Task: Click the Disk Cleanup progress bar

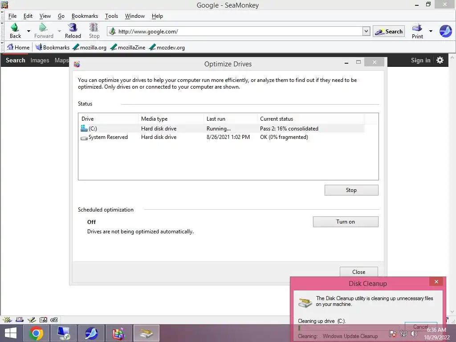Action: [349, 328]
